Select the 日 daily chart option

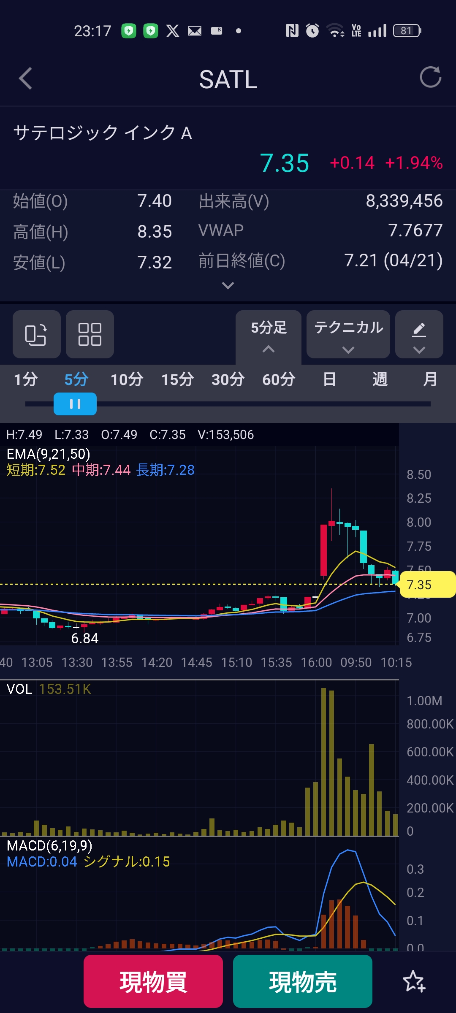coord(329,379)
